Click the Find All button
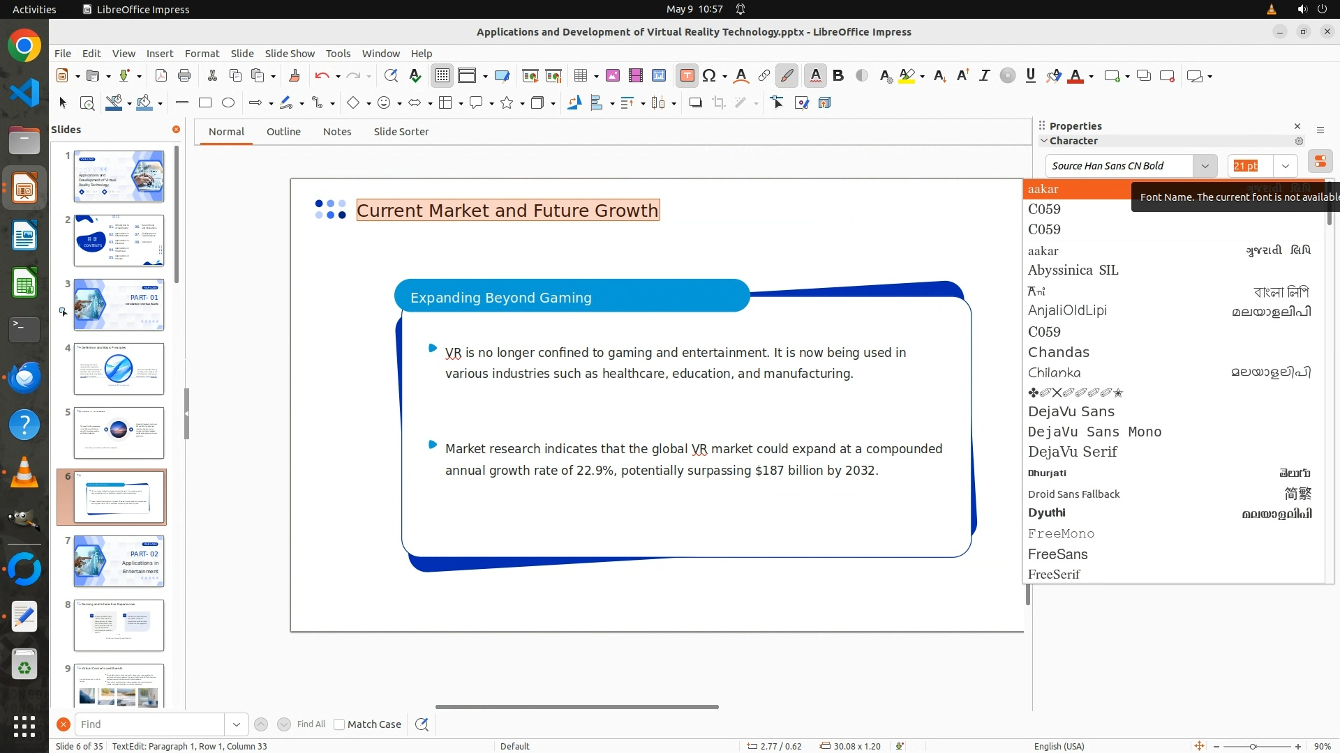This screenshot has height=753, width=1340. pos(311,724)
